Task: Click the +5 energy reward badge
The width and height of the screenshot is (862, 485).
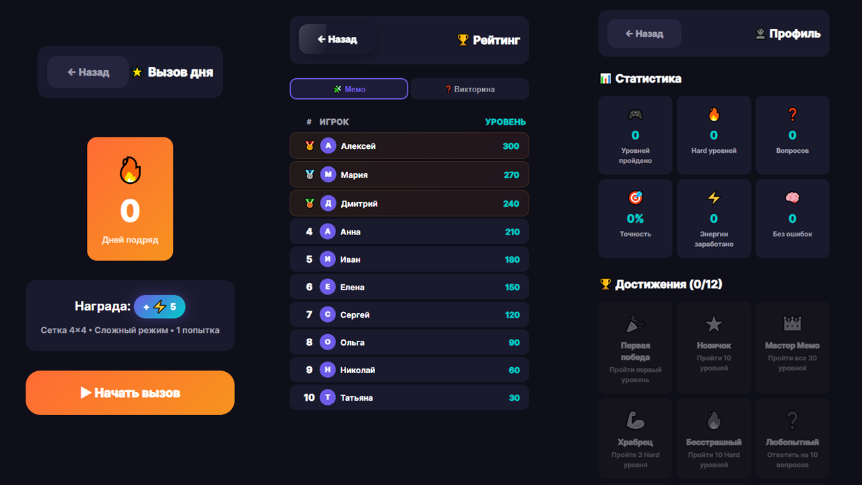Action: click(160, 306)
